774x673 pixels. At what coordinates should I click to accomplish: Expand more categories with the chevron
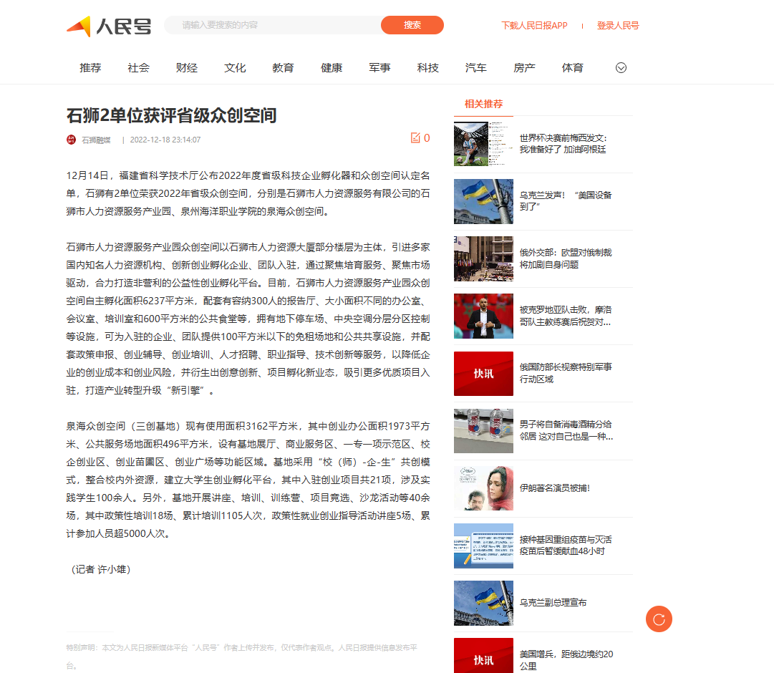point(621,68)
